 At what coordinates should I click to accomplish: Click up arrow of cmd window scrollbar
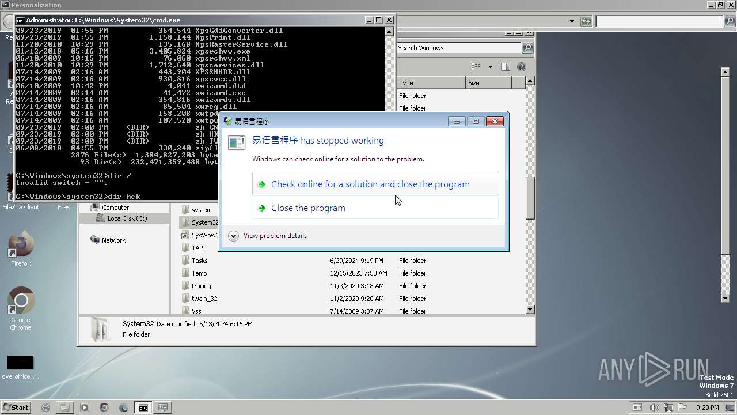(x=390, y=31)
